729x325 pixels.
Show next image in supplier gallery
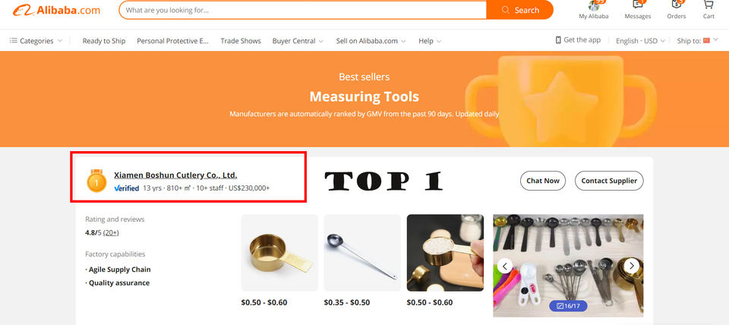(631, 266)
